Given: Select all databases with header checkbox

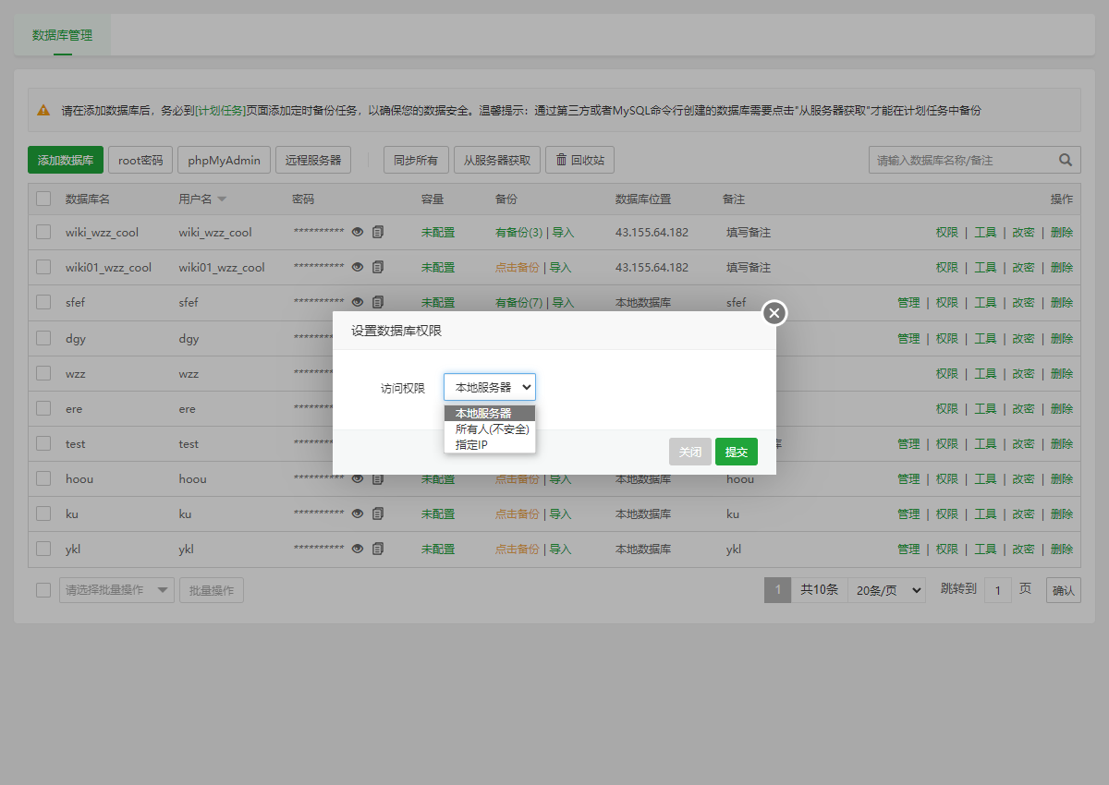Looking at the screenshot, I should (x=43, y=199).
